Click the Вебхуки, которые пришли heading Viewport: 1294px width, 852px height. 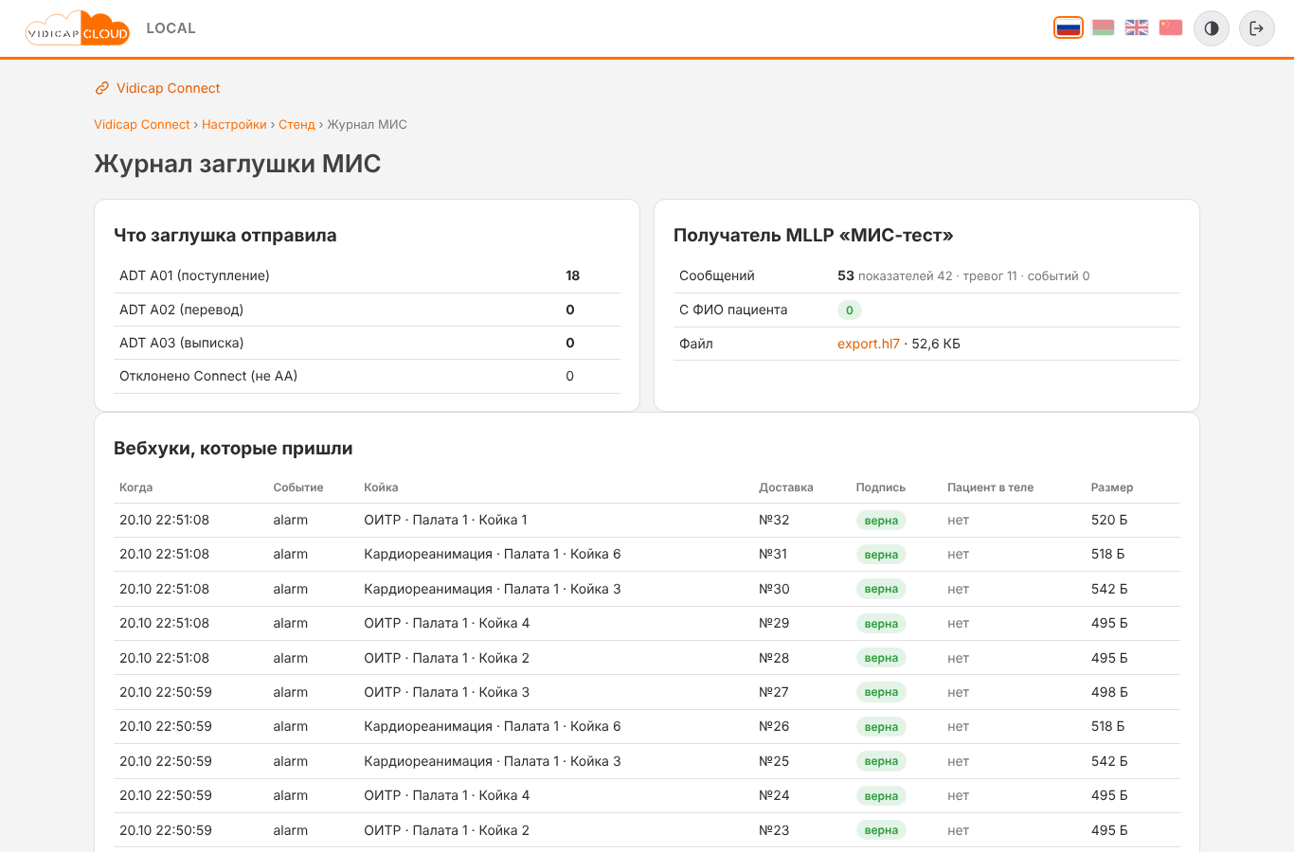[x=233, y=449]
